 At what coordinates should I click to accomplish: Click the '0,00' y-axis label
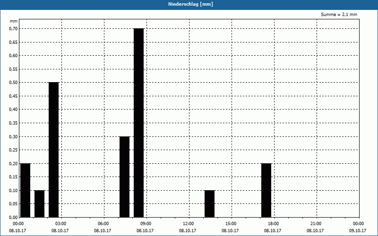(13, 217)
